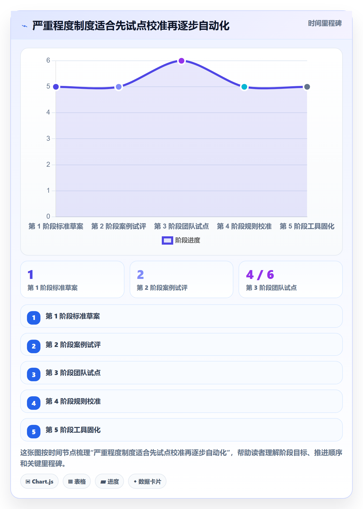Click the blue number 1 badge in the list
Image resolution: width=363 pixels, height=509 pixels.
(34, 318)
